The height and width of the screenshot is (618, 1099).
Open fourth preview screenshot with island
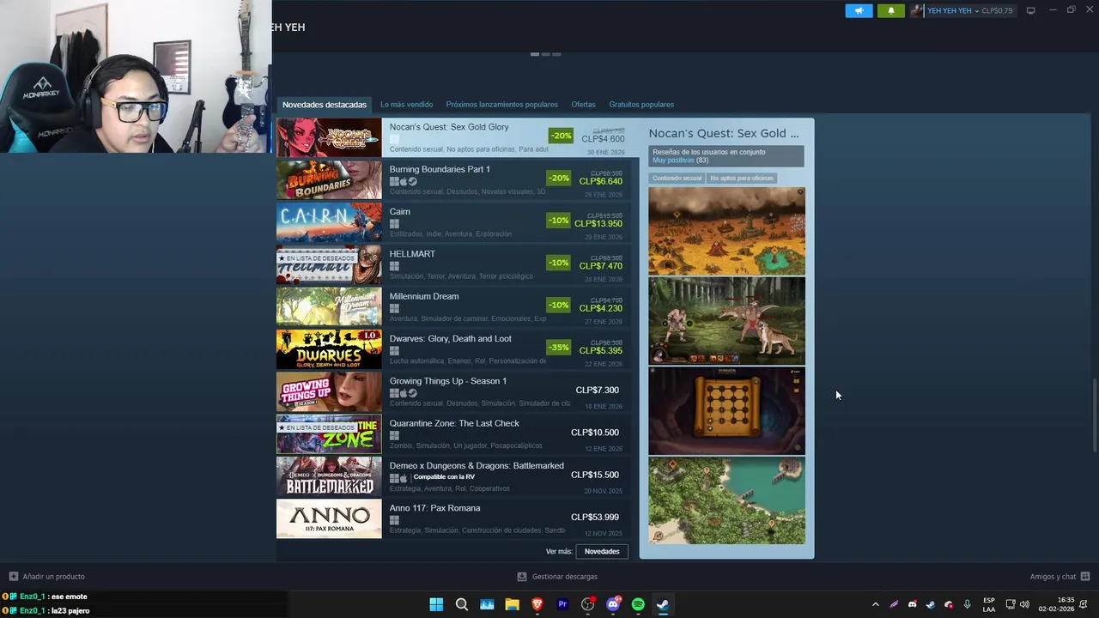coord(726,500)
